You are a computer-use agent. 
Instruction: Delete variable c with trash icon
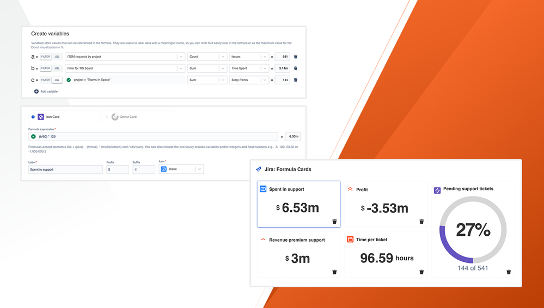point(296,80)
